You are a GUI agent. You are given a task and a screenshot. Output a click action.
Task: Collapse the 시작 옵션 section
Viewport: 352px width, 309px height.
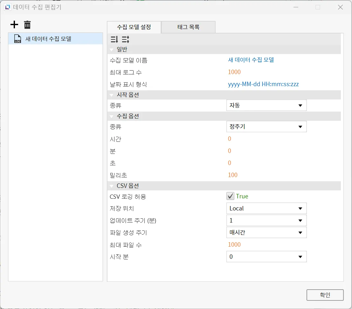112,95
